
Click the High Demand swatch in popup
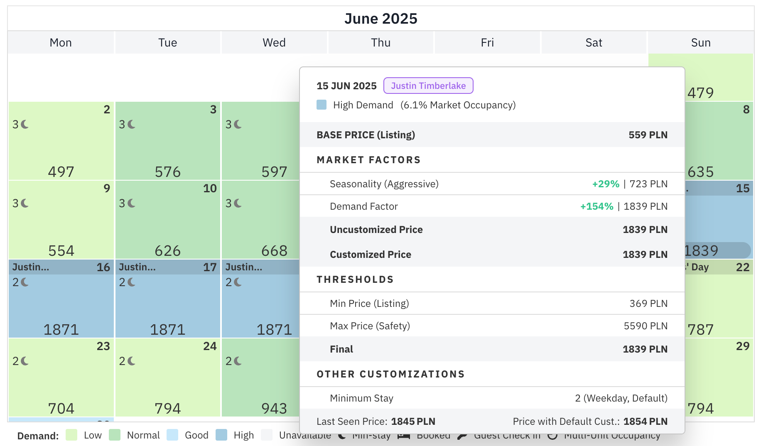[x=322, y=105]
